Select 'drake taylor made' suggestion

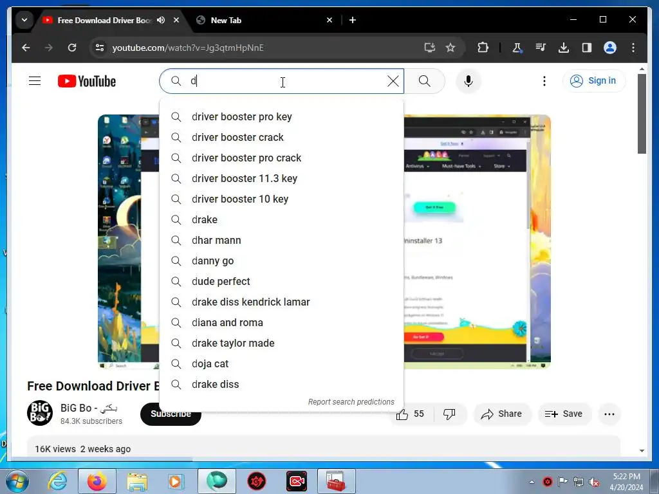coord(282,343)
